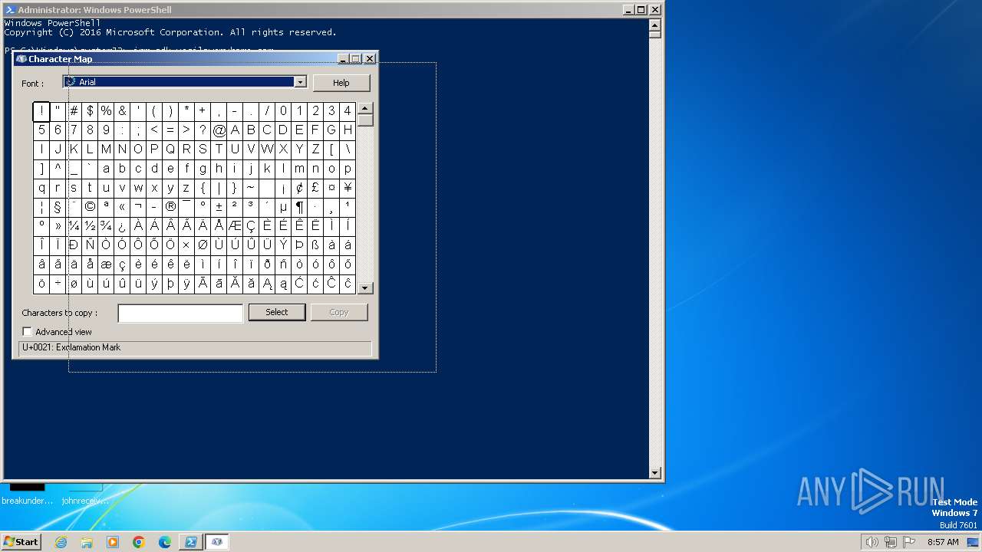Choose the three-quarters ¾ fraction
982x552 pixels.
(106, 226)
